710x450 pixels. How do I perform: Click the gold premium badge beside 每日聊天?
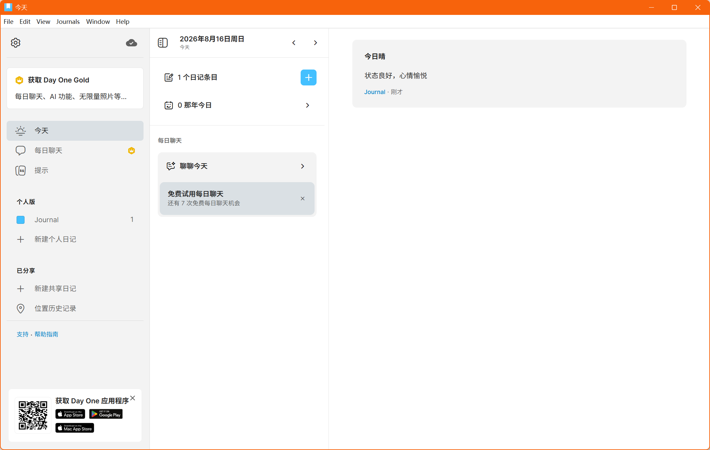point(132,151)
